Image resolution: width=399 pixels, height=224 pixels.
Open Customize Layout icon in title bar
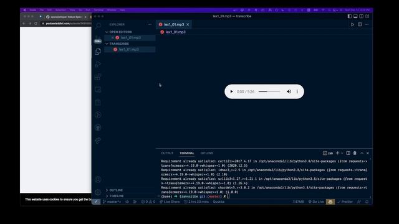coord(367,16)
